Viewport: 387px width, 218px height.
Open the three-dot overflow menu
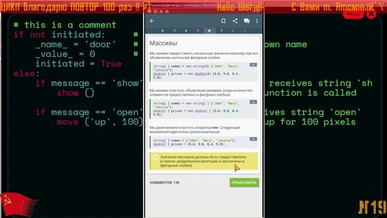point(257,21)
